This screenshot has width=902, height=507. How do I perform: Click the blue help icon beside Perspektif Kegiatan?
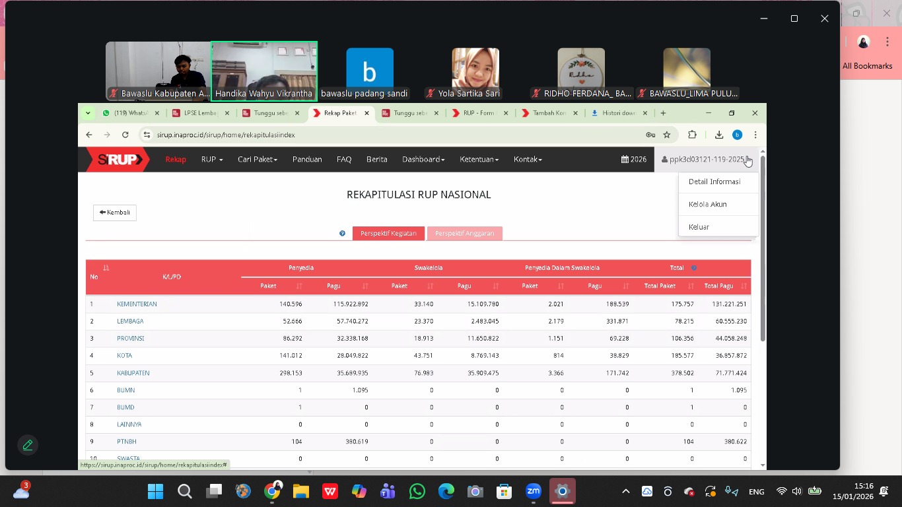click(342, 234)
